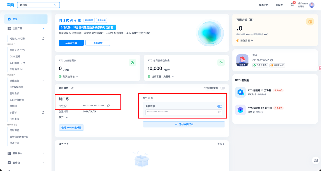Select 总览 in the sidebar

point(26,19)
